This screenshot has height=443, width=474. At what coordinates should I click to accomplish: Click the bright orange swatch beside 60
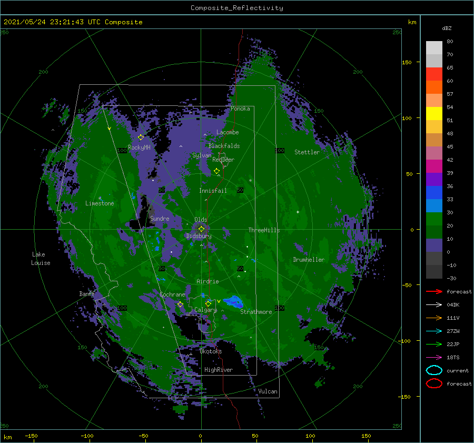(x=434, y=87)
